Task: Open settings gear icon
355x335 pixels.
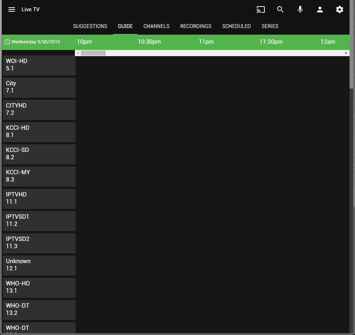Action: (x=339, y=9)
